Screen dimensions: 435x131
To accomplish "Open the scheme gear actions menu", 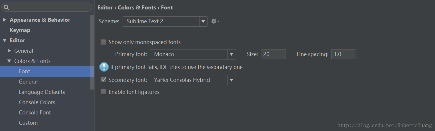I will pyautogui.click(x=215, y=21).
